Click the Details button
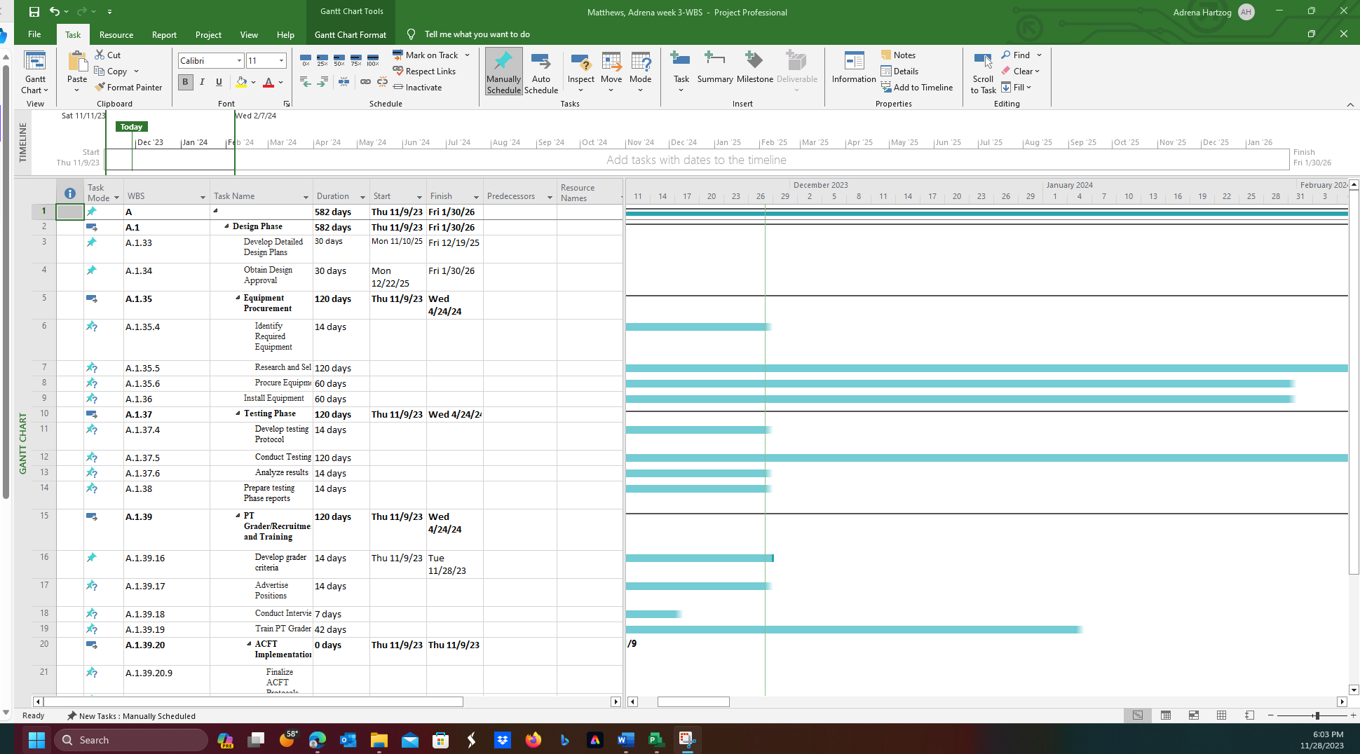The height and width of the screenshot is (754, 1360). coord(899,71)
